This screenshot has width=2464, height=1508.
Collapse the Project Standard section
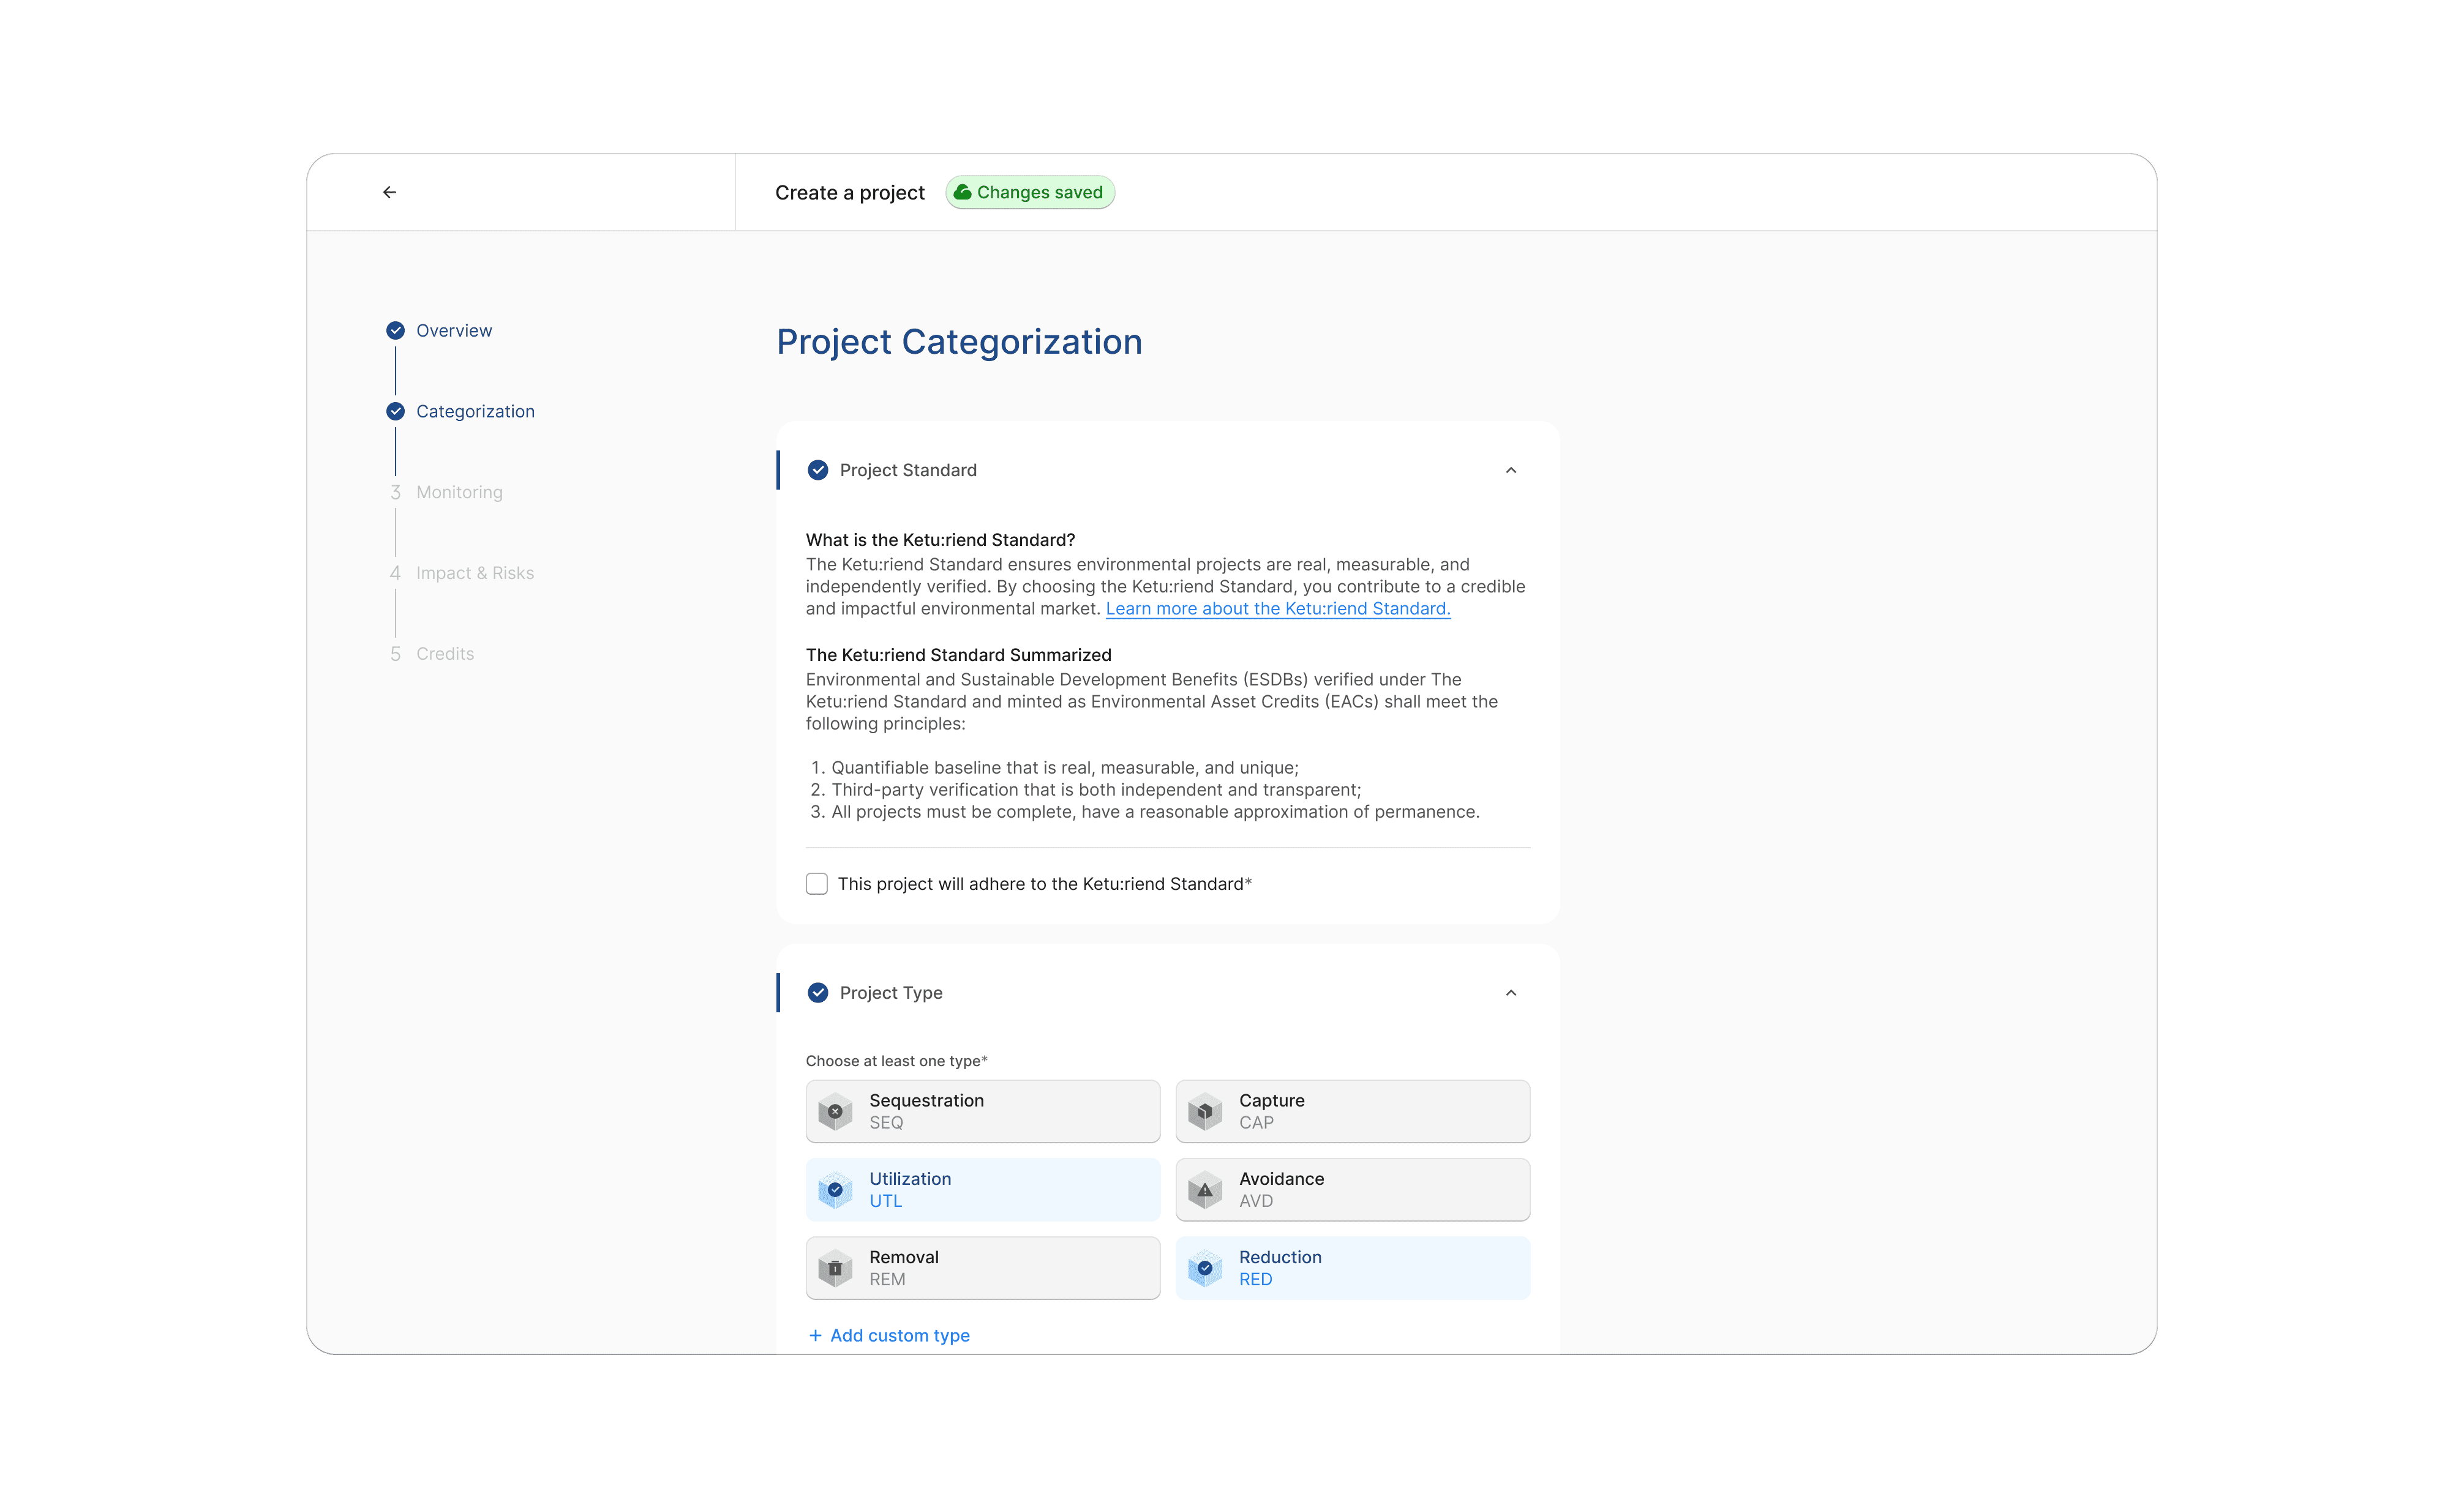pyautogui.click(x=1510, y=469)
